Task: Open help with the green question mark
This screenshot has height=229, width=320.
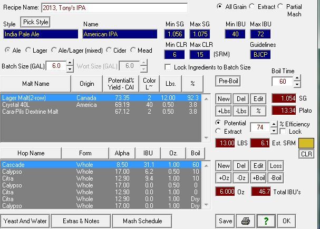Action: 267,221
